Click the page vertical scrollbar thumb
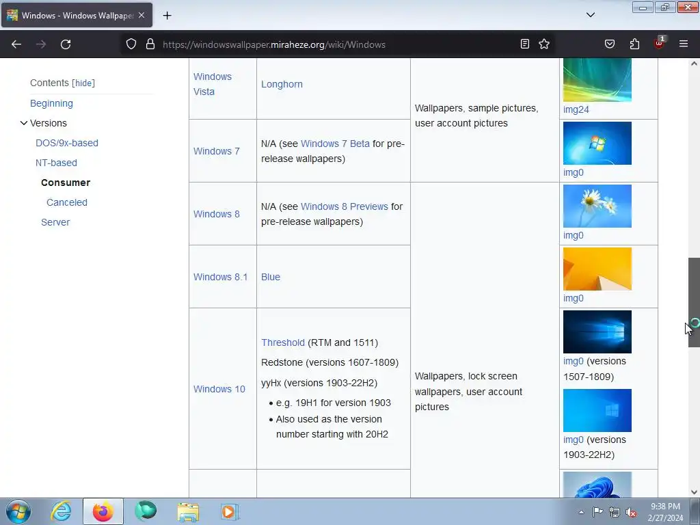This screenshot has width=700, height=525. (x=694, y=302)
